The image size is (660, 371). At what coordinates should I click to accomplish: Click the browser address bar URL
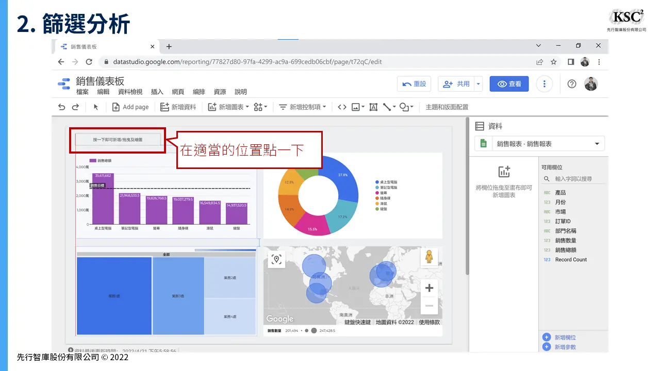coord(247,62)
